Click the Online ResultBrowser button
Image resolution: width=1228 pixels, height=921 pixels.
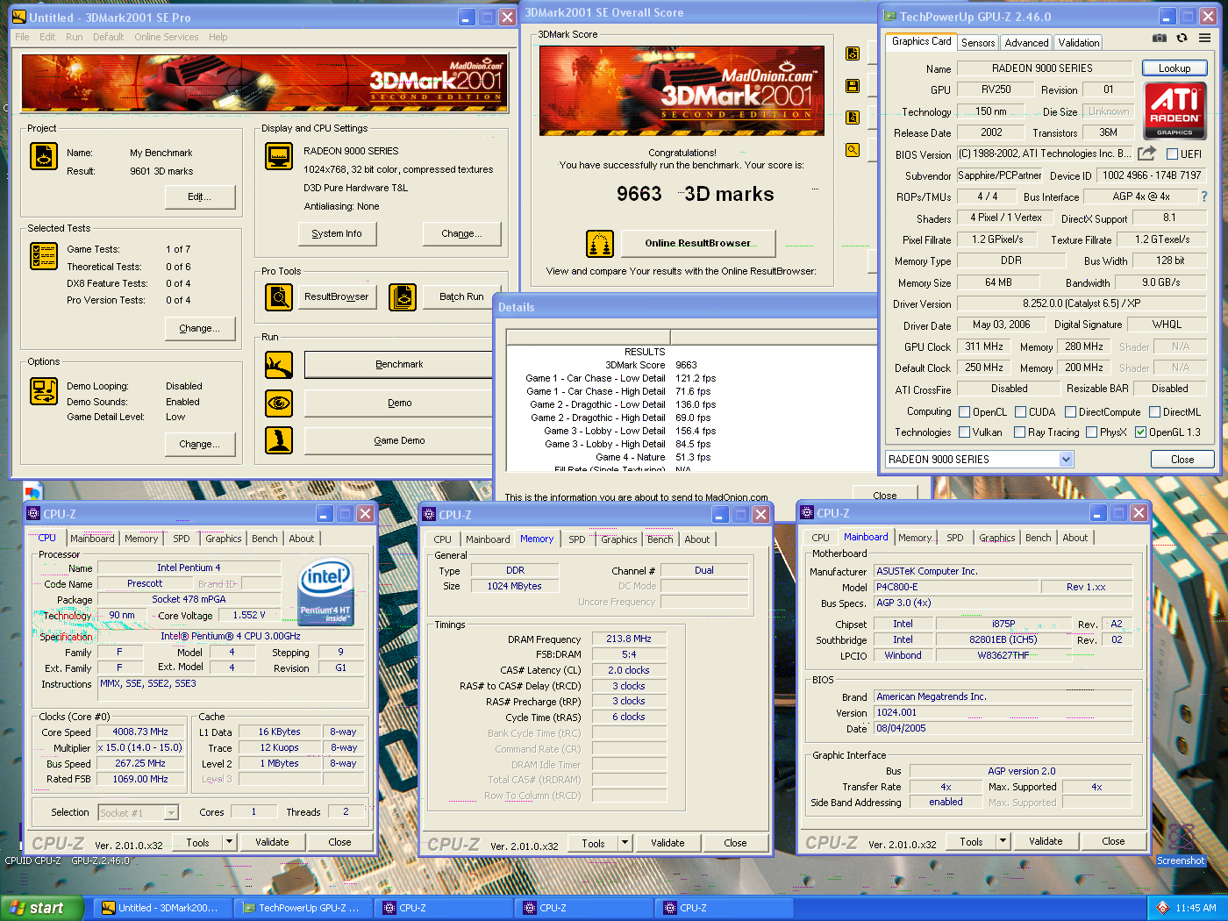coord(698,243)
